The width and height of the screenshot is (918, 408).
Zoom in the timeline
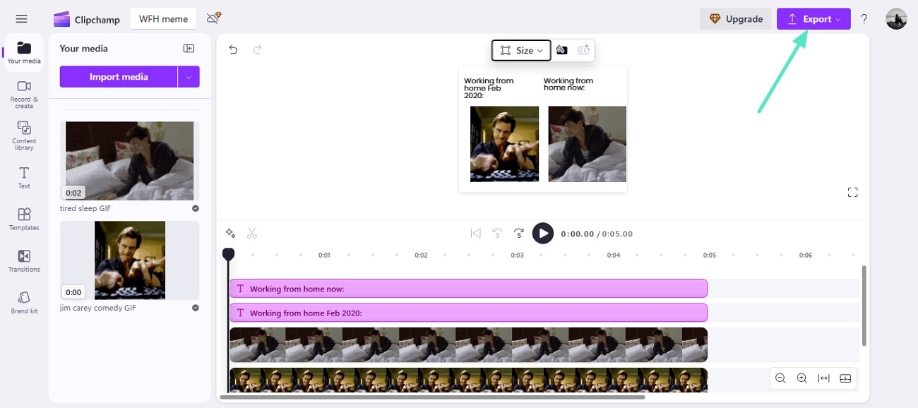click(801, 378)
